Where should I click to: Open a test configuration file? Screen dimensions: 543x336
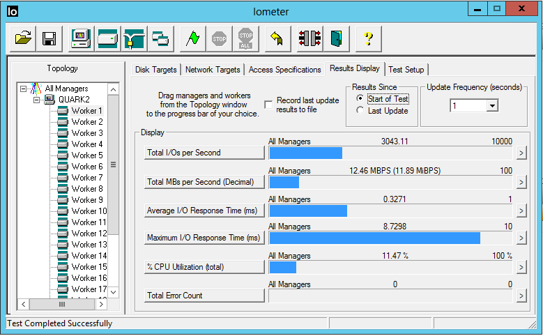click(x=23, y=38)
